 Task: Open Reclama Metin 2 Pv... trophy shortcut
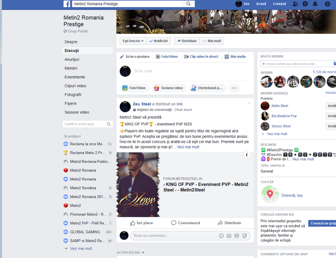(x=88, y=153)
